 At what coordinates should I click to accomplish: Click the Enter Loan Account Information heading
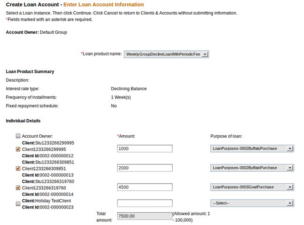104,5
